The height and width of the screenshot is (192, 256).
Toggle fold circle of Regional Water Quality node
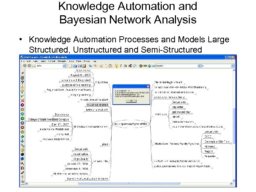point(45,92)
